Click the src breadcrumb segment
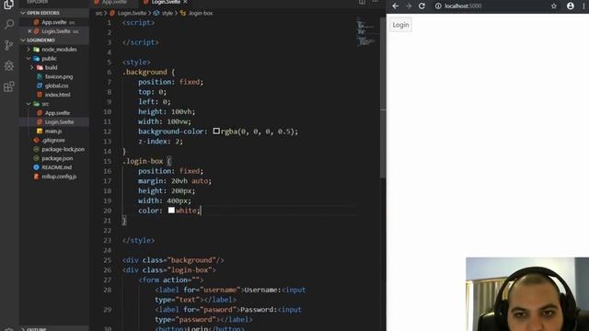The height and width of the screenshot is (331, 589). 98,13
